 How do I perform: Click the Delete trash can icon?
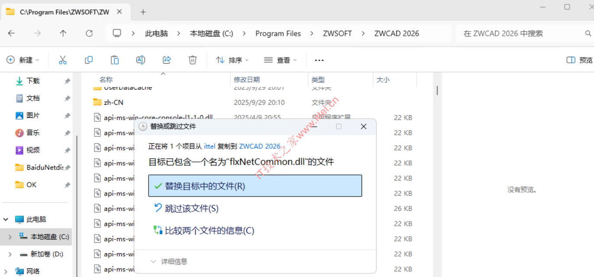[x=193, y=60]
